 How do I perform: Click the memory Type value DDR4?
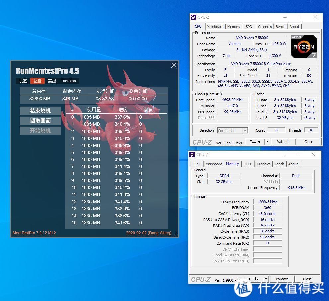[224, 176]
